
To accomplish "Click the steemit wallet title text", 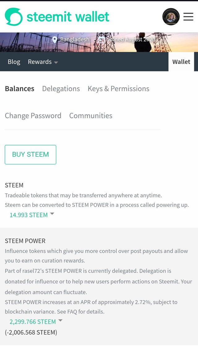I will click(x=68, y=17).
